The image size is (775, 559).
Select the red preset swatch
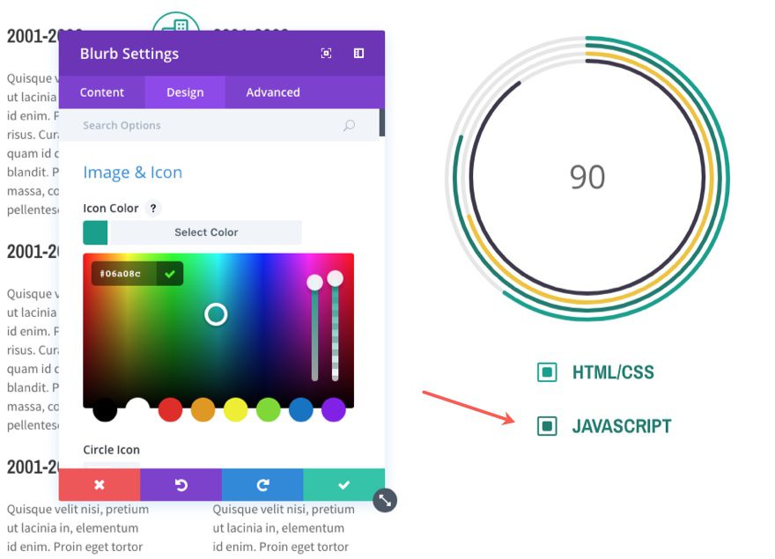(x=171, y=409)
